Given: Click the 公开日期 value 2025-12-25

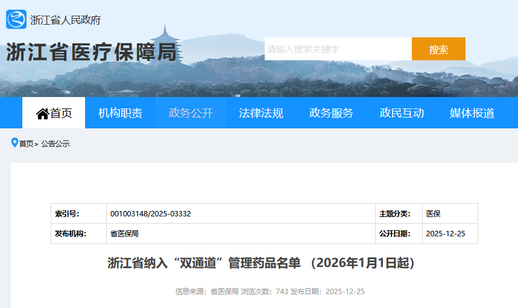Looking at the screenshot, I should click(x=445, y=234).
